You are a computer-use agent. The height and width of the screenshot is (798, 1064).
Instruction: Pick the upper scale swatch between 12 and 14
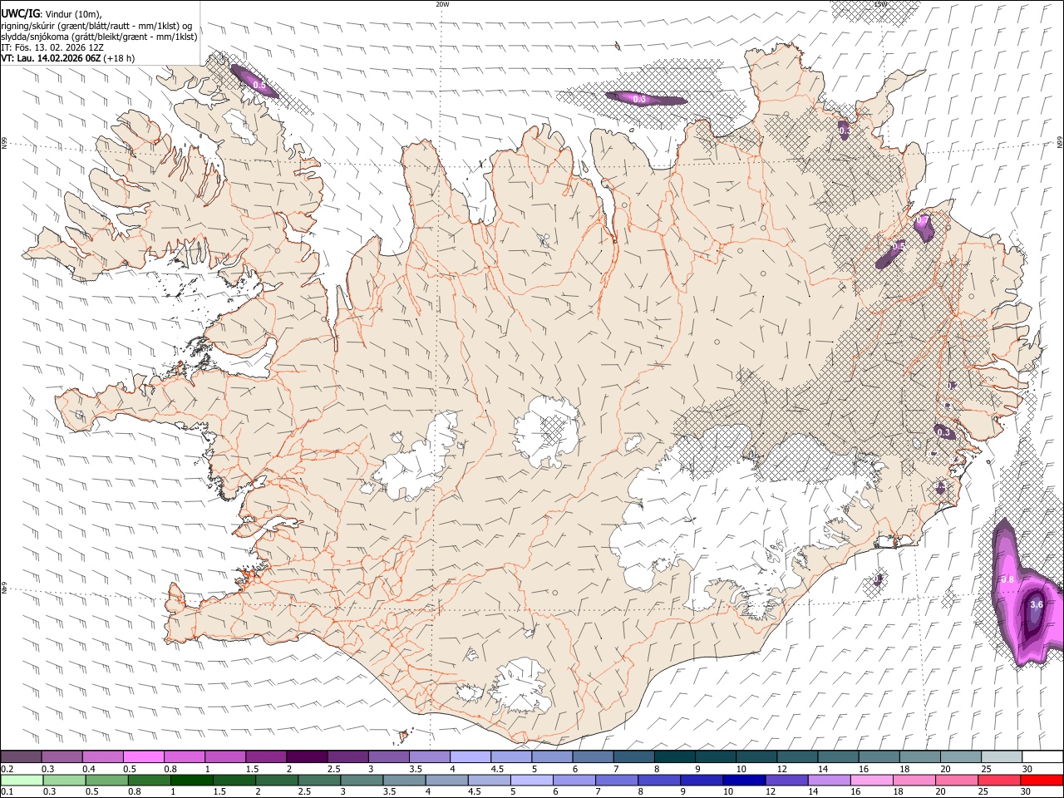pyautogui.click(x=797, y=756)
